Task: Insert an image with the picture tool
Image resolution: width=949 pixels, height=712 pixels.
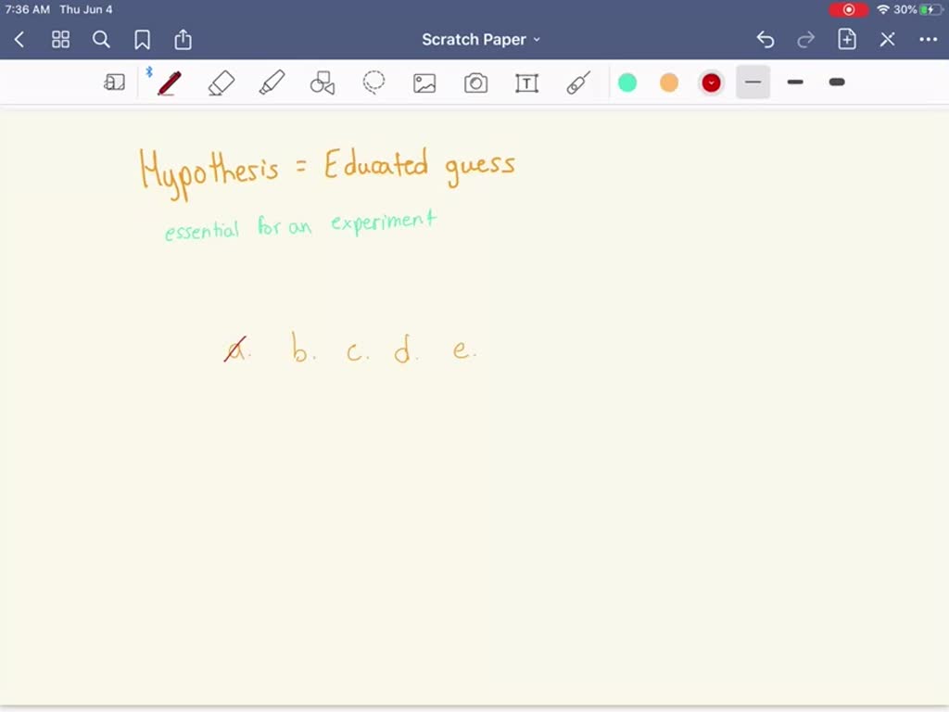Action: tap(424, 83)
